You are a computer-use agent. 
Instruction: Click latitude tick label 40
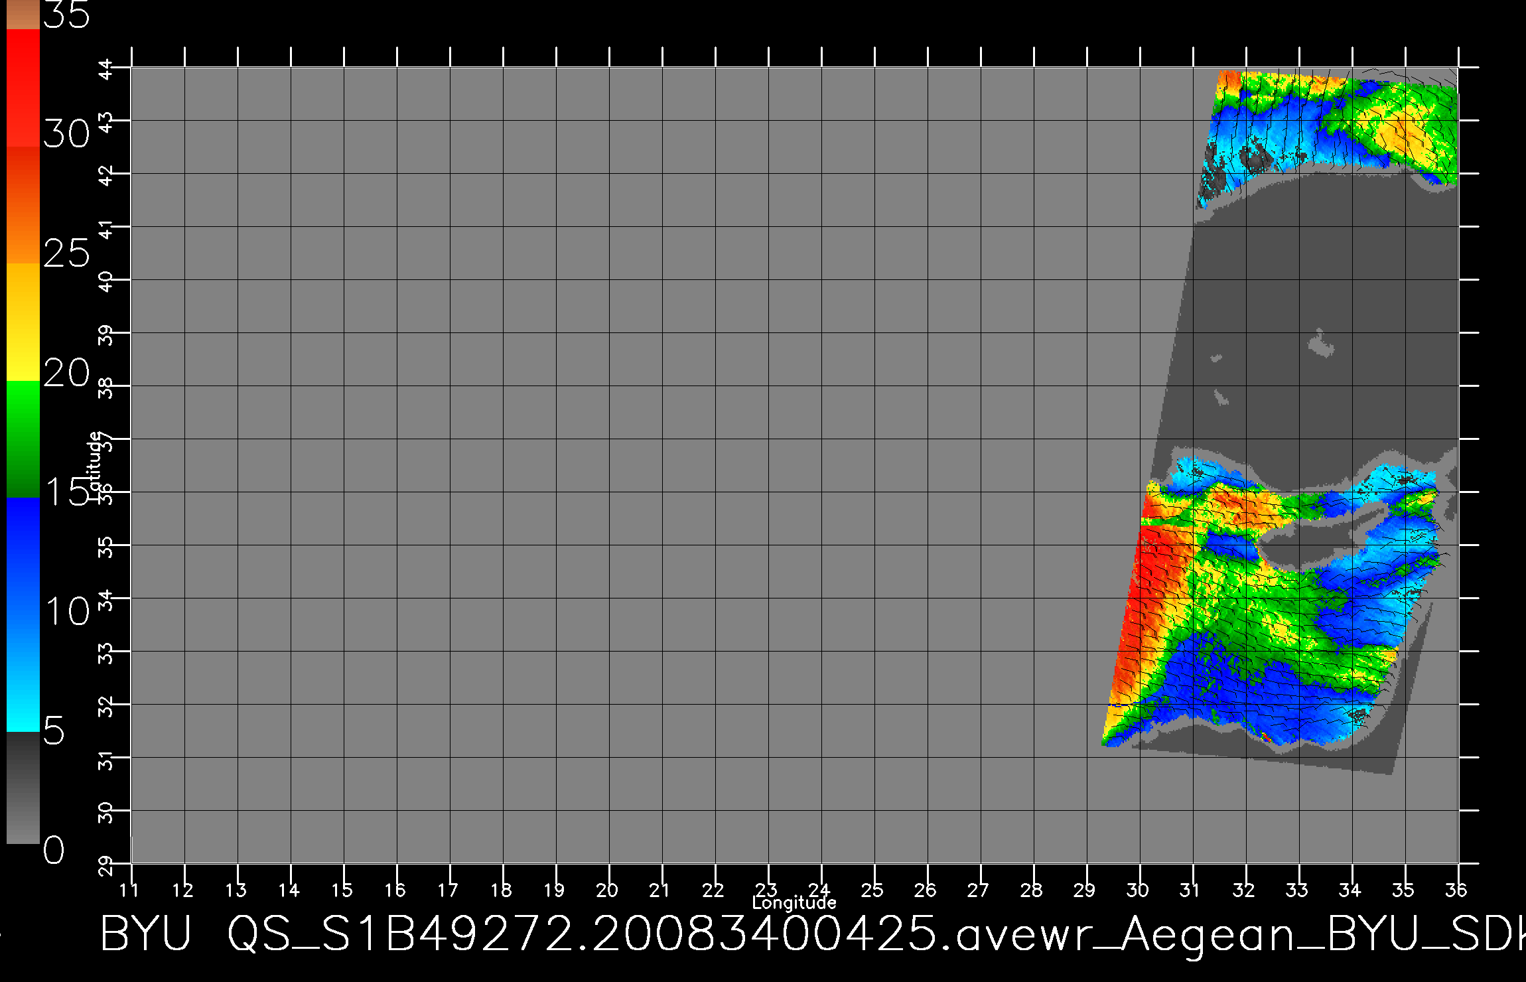[106, 281]
